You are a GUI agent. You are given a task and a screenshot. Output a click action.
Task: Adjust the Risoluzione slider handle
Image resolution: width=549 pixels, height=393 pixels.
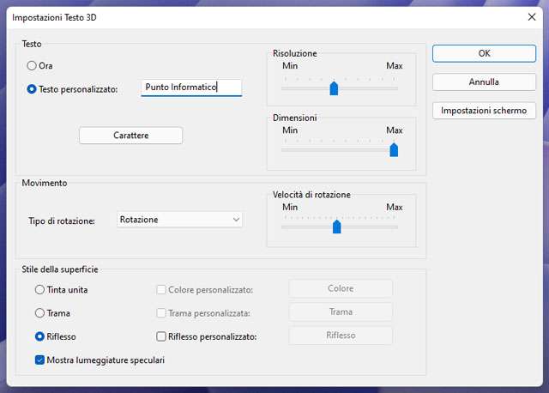click(334, 88)
